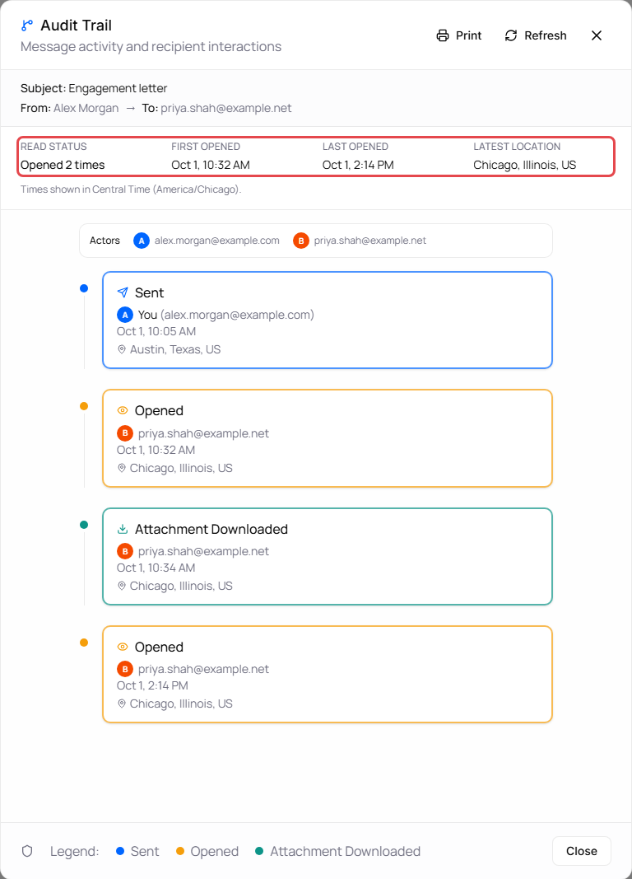Click the shield icon beside Legend
This screenshot has height=879, width=632.
point(27,851)
